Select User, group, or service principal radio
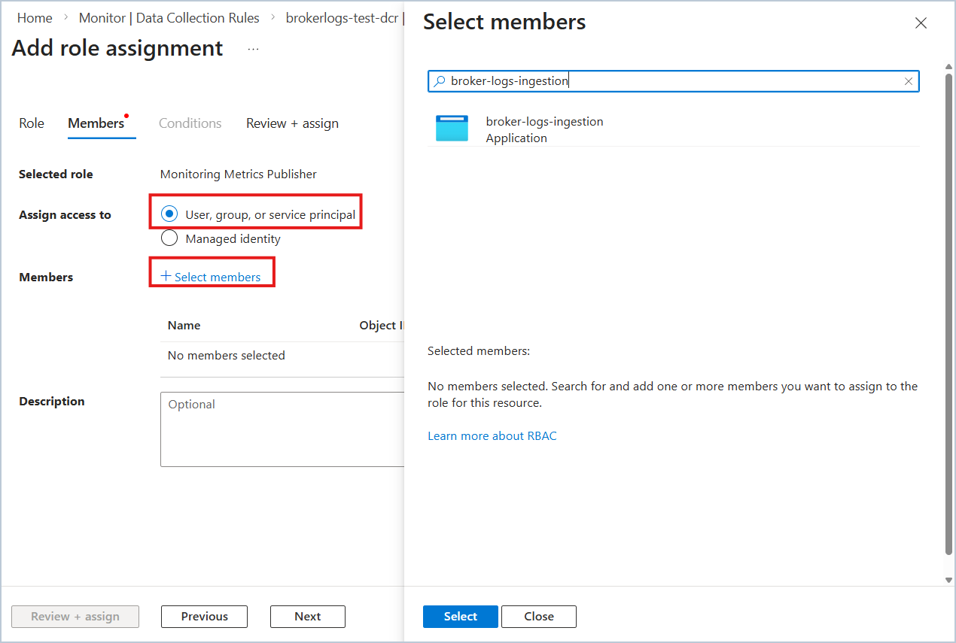956x643 pixels. [169, 214]
